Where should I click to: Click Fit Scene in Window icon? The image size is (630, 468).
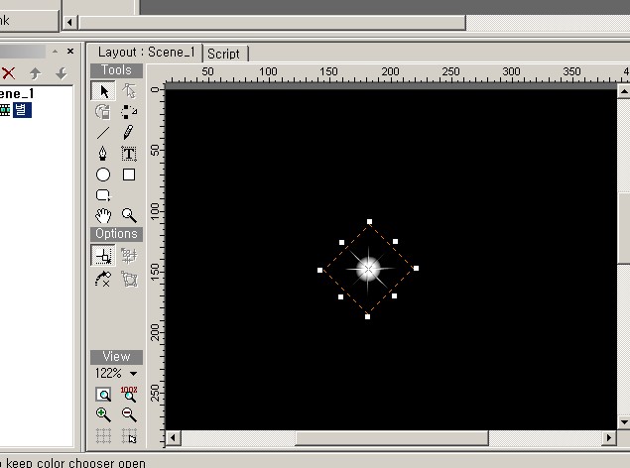(103, 395)
